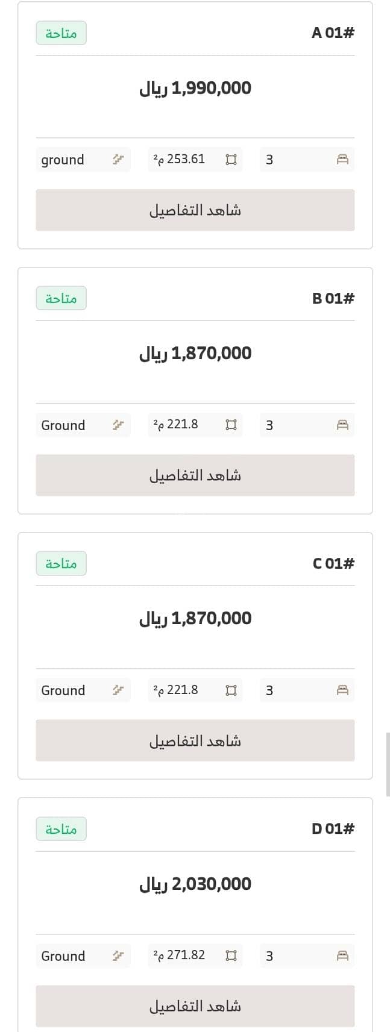
Task: Click the 2,030,000 ريال price
Action: (x=195, y=884)
